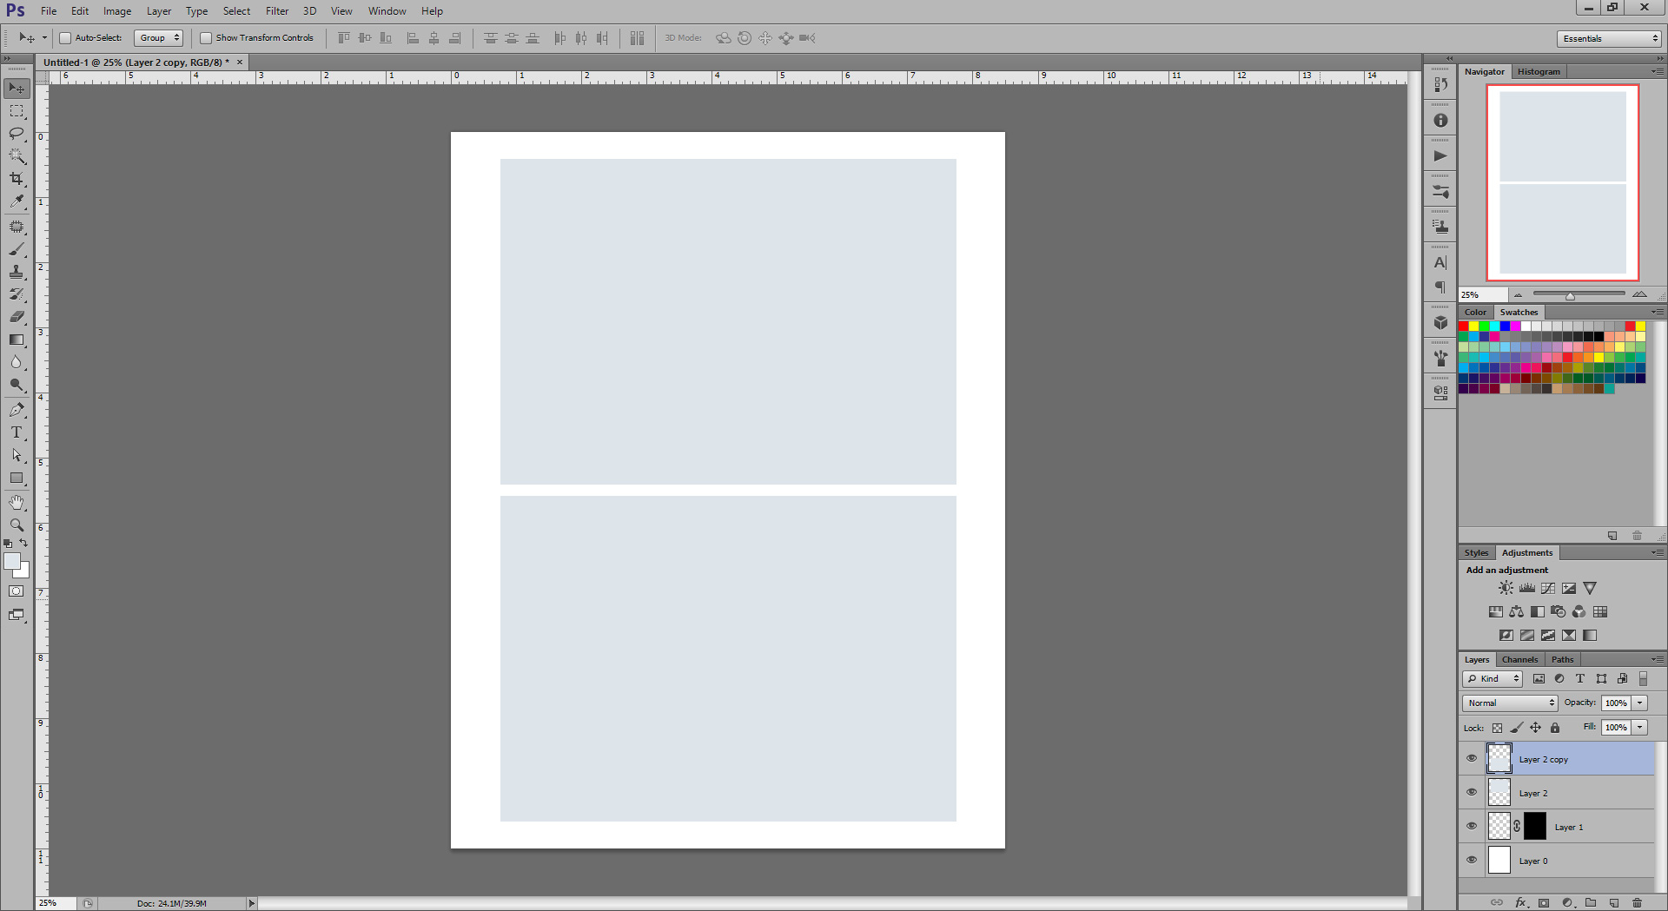1668x911 pixels.
Task: Enable Show Transform Controls
Action: click(x=205, y=37)
